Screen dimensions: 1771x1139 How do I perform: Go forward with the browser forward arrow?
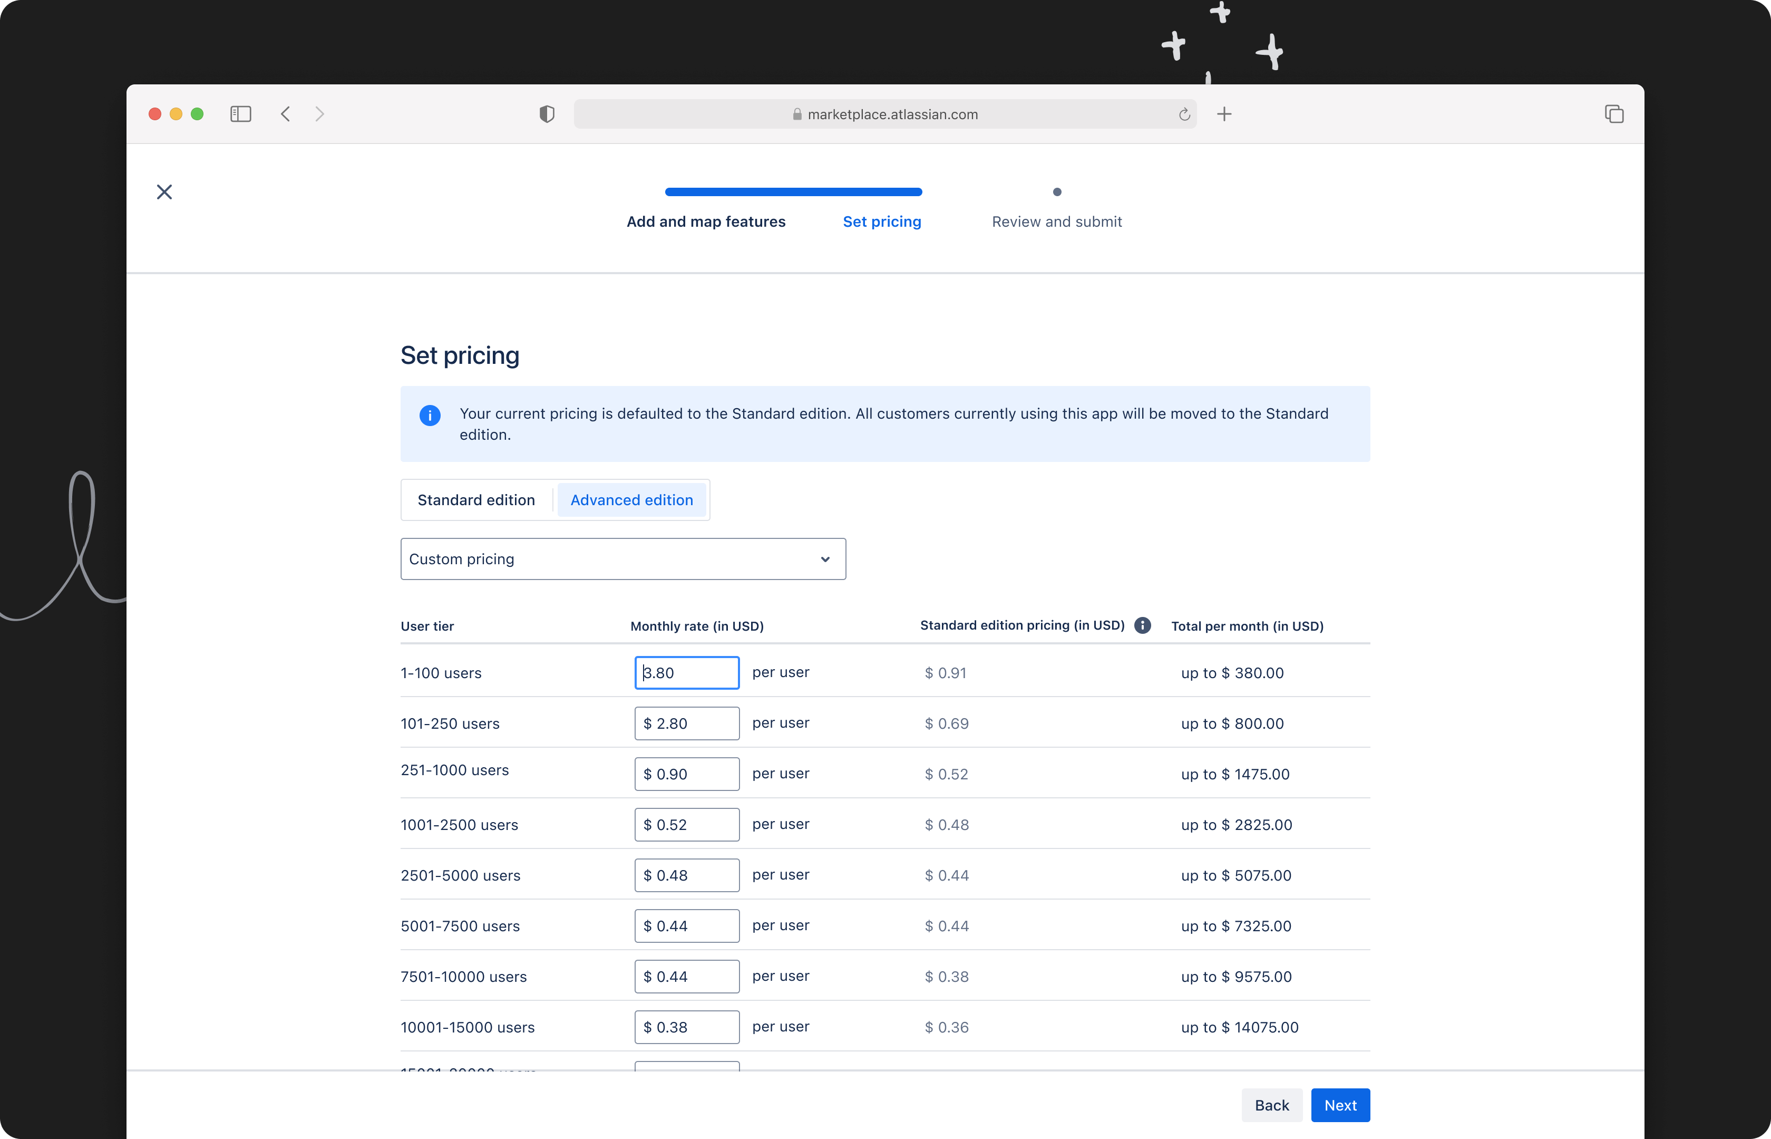point(319,114)
